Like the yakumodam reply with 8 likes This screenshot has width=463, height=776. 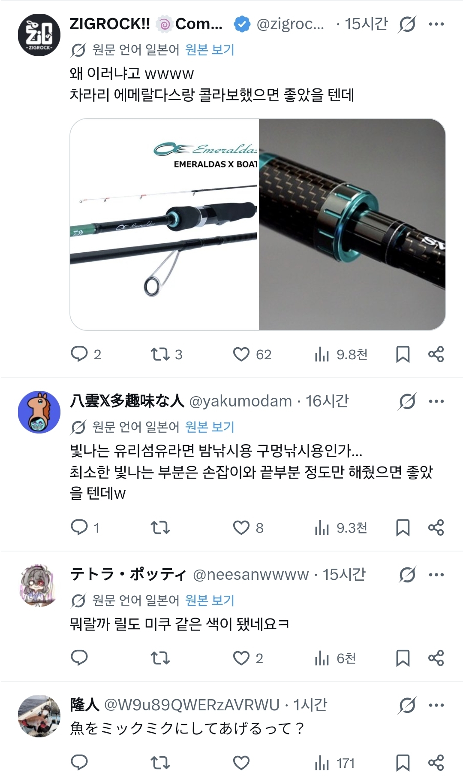[241, 527]
